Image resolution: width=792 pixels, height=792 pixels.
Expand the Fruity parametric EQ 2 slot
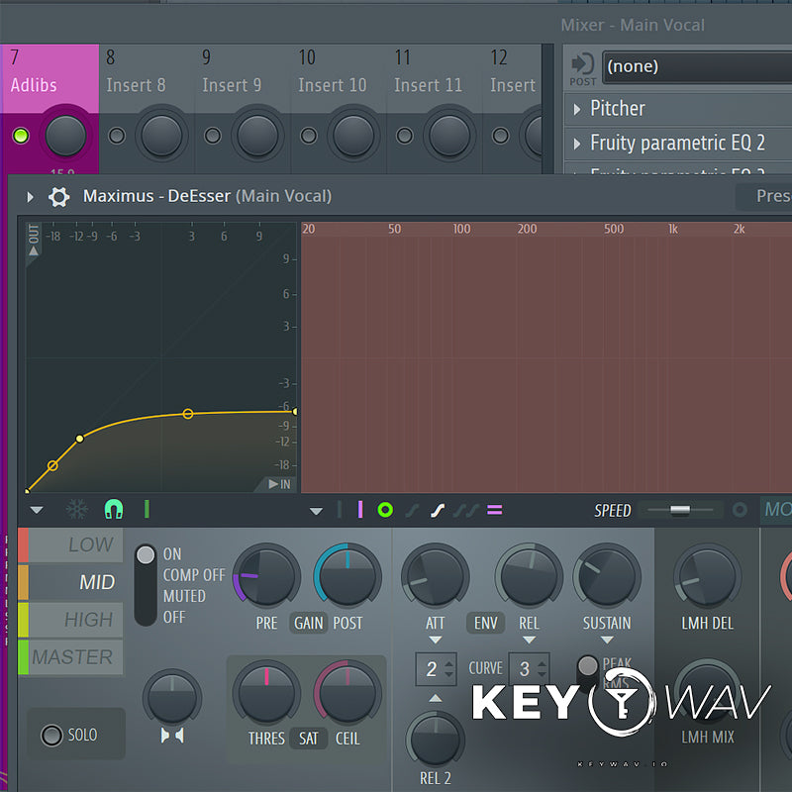point(577,144)
